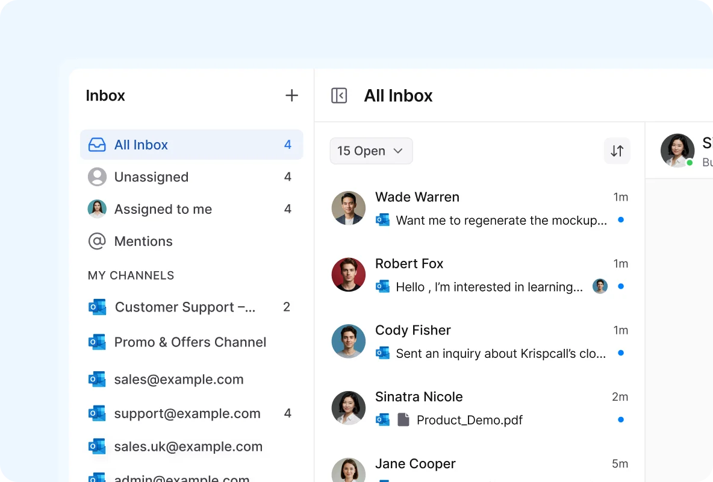Click the Outlook icon in Wade Warren's row
Viewport: 713px width, 482px height.
pos(382,220)
